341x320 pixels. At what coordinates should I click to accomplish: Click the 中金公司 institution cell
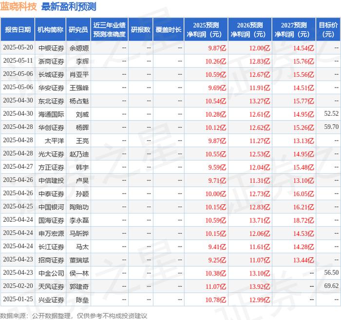coord(51,273)
